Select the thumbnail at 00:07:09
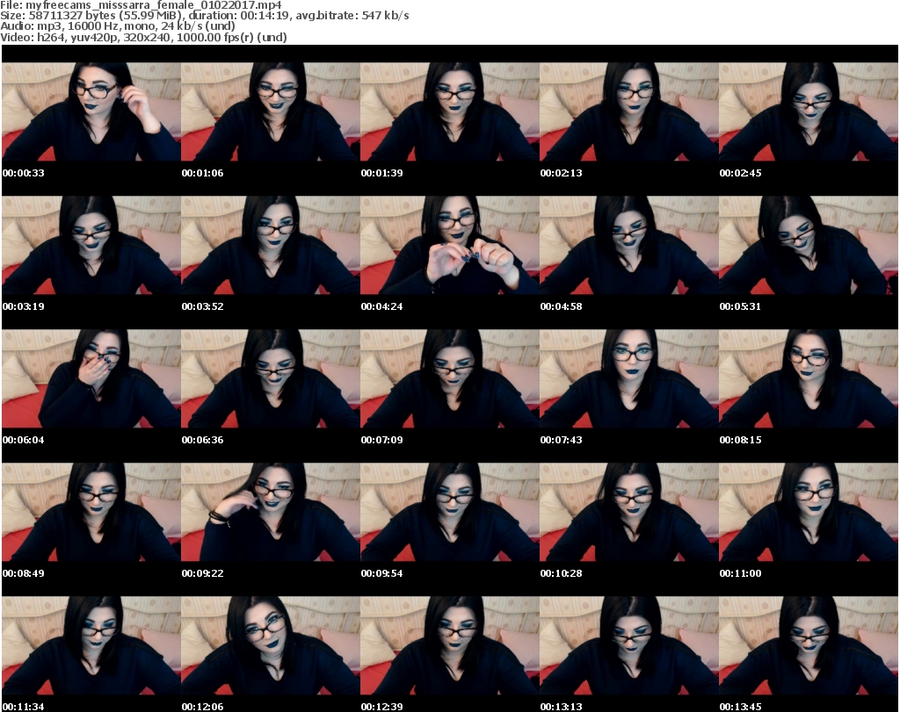Screen dimensions: 900x712 (450, 379)
